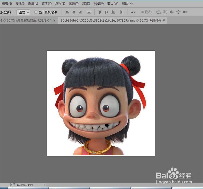Viewport: 203px width, 189px height.
Task: Click the align left edges icon
Action: [67, 12]
